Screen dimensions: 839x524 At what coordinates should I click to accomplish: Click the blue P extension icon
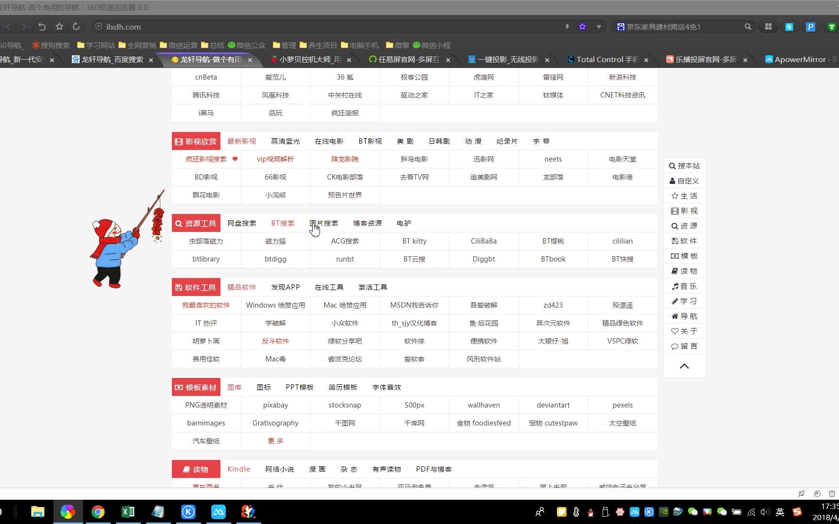pos(810,27)
